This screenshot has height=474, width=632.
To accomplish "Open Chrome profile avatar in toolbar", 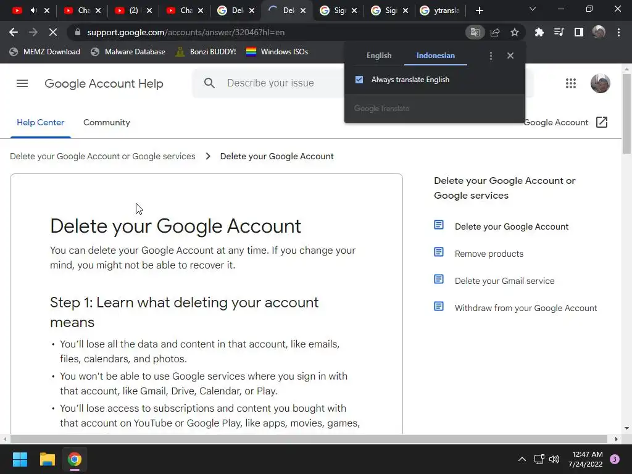I will click(599, 32).
